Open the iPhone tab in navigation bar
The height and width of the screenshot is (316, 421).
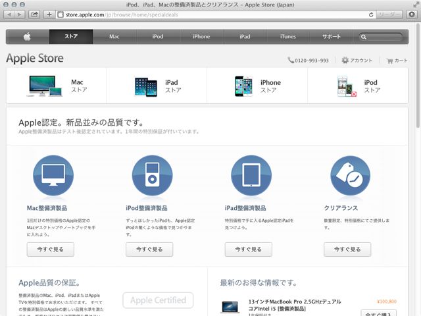point(201,37)
